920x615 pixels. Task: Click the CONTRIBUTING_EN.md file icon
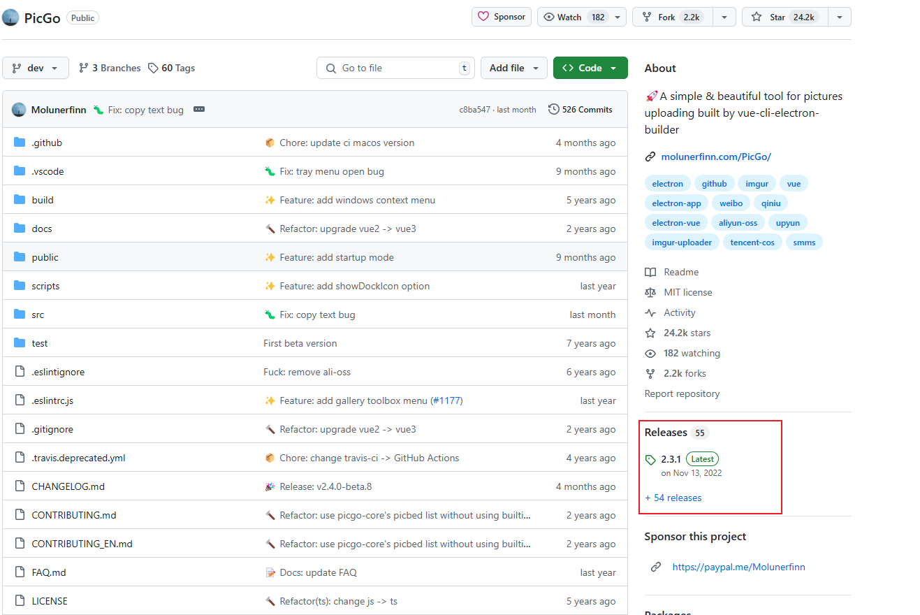(x=20, y=544)
